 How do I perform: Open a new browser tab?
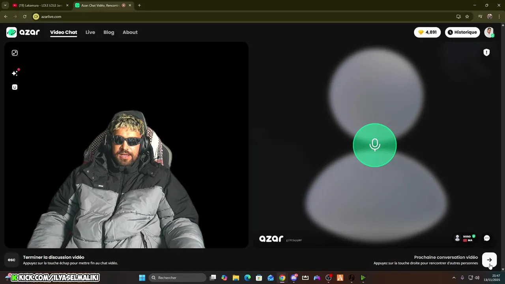[139, 6]
